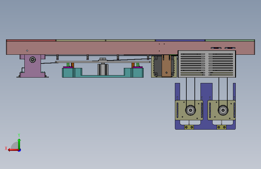Select the small hole at beam's left end

[27, 51]
